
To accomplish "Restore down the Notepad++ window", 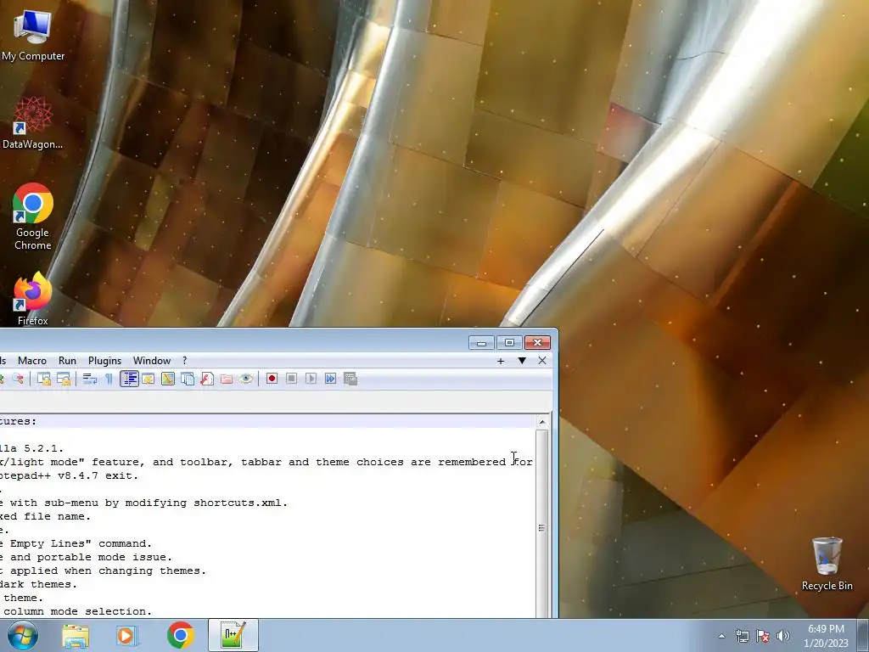I will (509, 343).
